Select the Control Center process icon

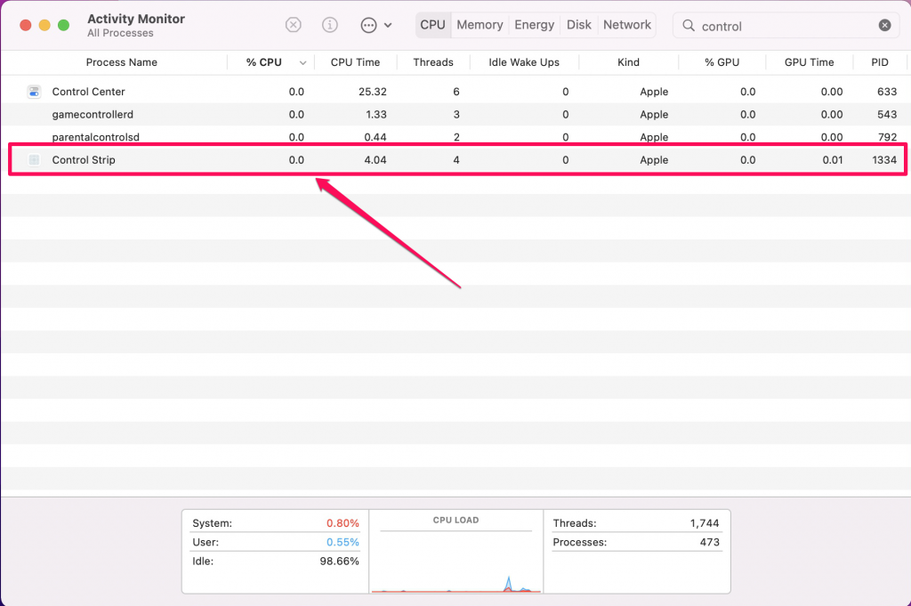tap(34, 92)
